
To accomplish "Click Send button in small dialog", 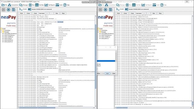I will tap(107, 73).
